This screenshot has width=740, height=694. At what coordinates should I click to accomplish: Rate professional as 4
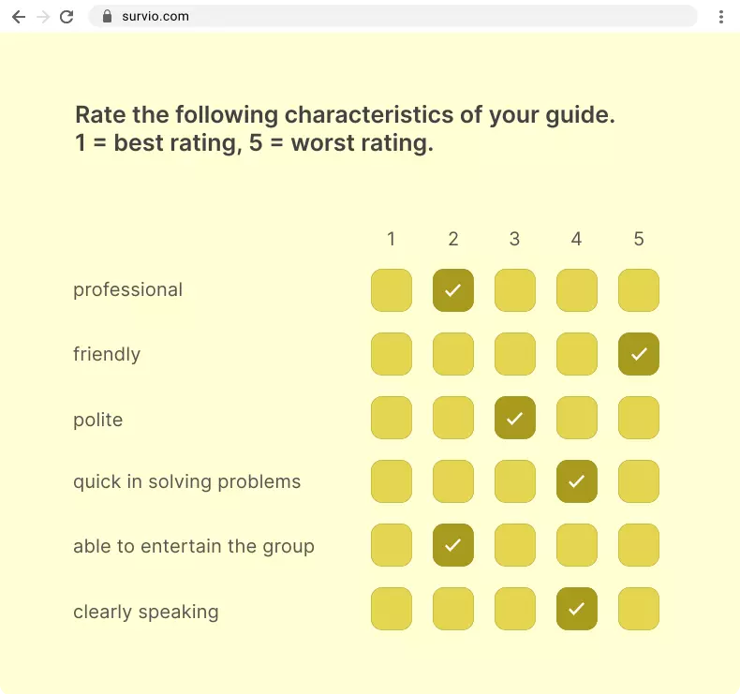[577, 290]
